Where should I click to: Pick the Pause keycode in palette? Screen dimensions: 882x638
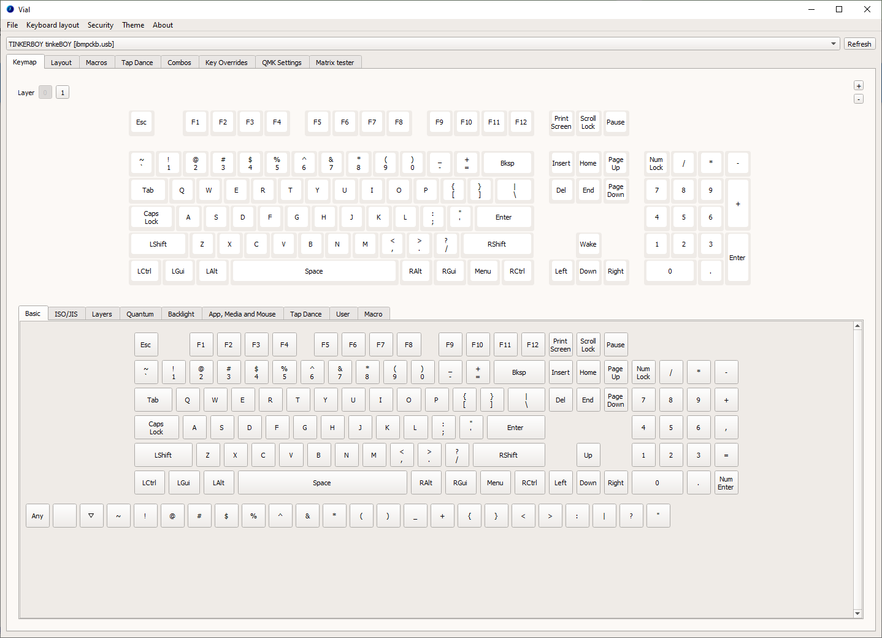[616, 345]
